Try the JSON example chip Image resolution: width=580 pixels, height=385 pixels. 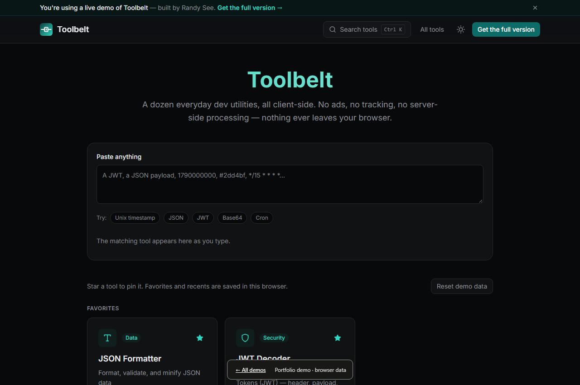point(176,218)
